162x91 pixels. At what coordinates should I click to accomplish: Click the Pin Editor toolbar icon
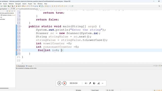click(72, 6)
